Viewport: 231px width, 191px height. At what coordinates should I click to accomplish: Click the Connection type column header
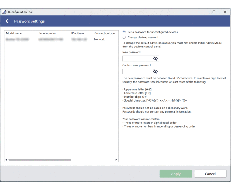(x=105, y=33)
